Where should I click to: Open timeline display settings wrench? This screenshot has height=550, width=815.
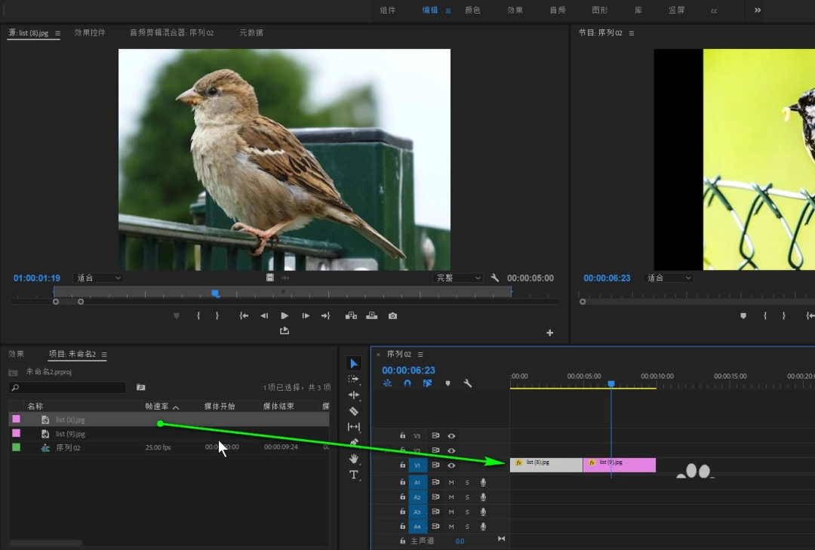467,383
